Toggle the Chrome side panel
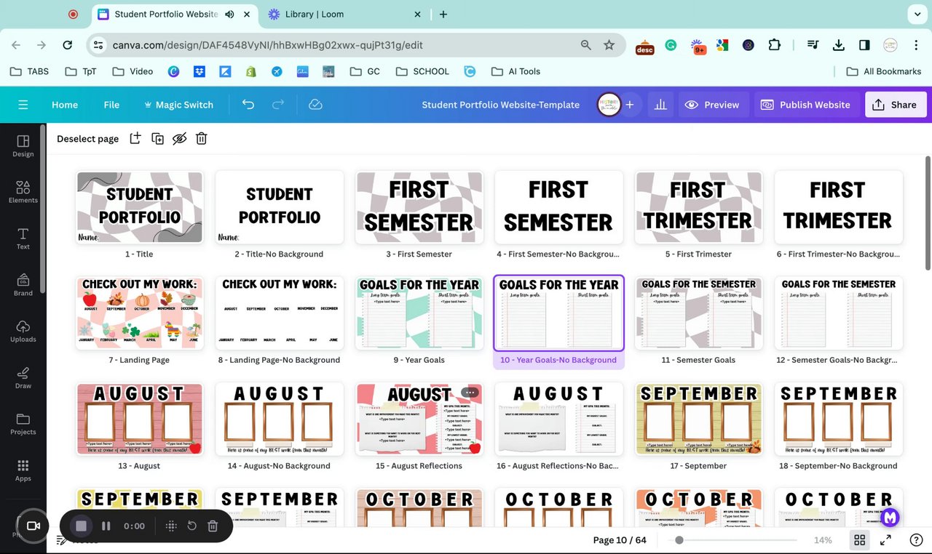The width and height of the screenshot is (932, 554). 864,45
